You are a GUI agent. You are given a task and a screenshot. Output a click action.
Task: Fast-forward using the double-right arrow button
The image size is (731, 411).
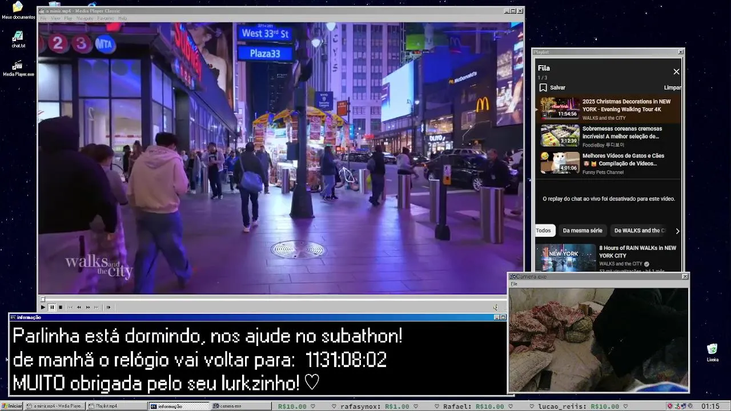pyautogui.click(x=88, y=307)
